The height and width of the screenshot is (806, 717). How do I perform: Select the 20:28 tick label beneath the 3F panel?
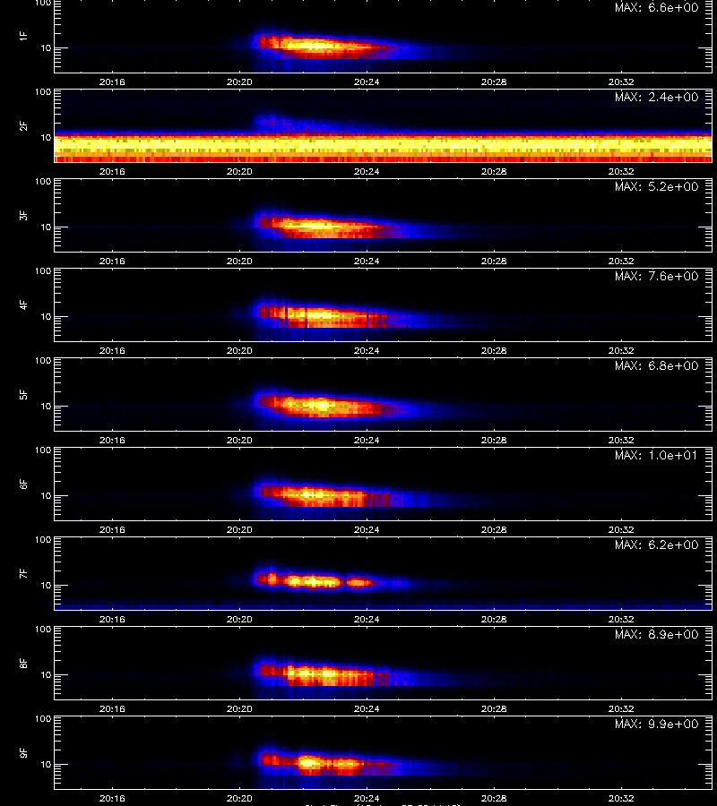click(x=494, y=261)
